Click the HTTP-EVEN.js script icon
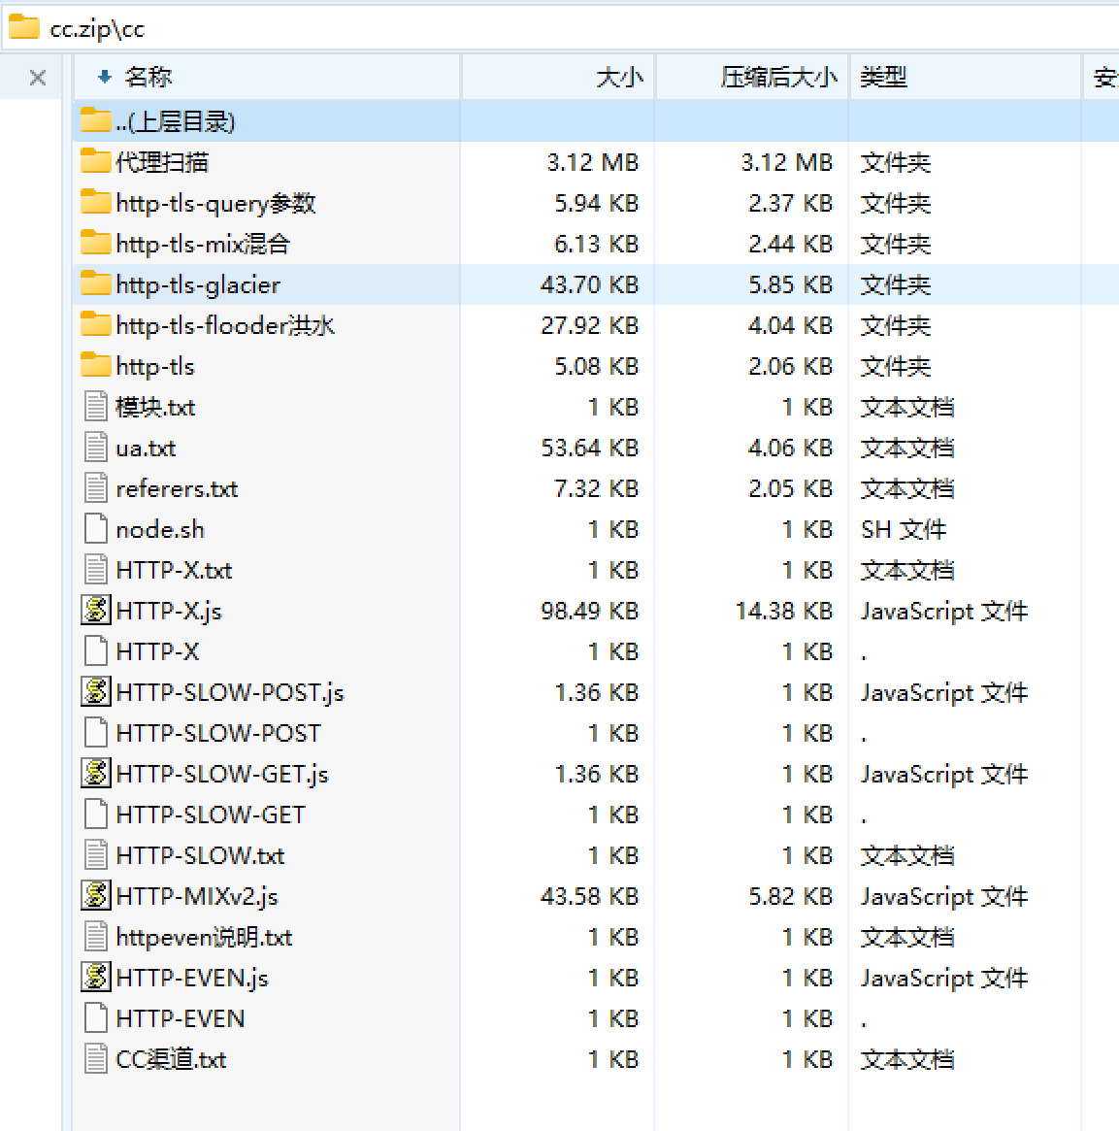Image resolution: width=1119 pixels, height=1131 pixels. [95, 977]
